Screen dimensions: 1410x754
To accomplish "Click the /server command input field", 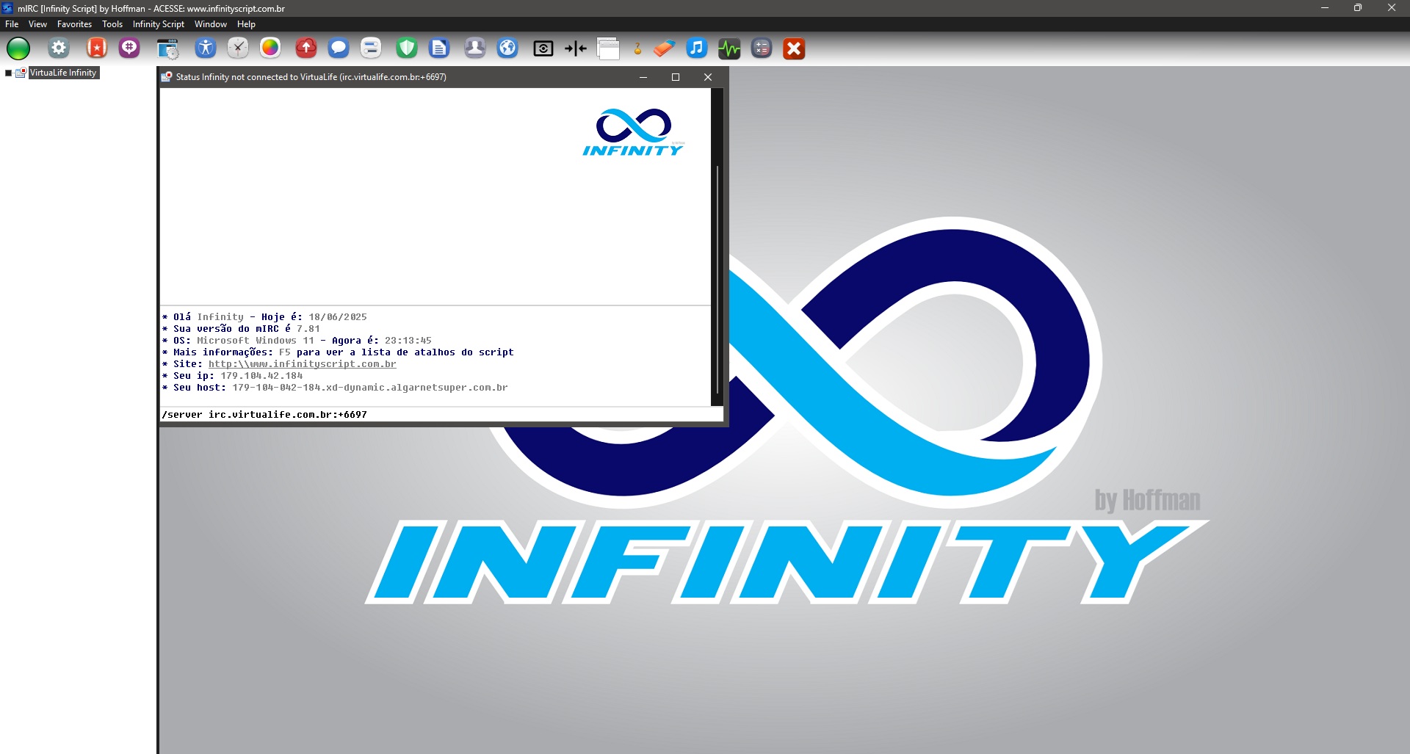I will pos(441,415).
